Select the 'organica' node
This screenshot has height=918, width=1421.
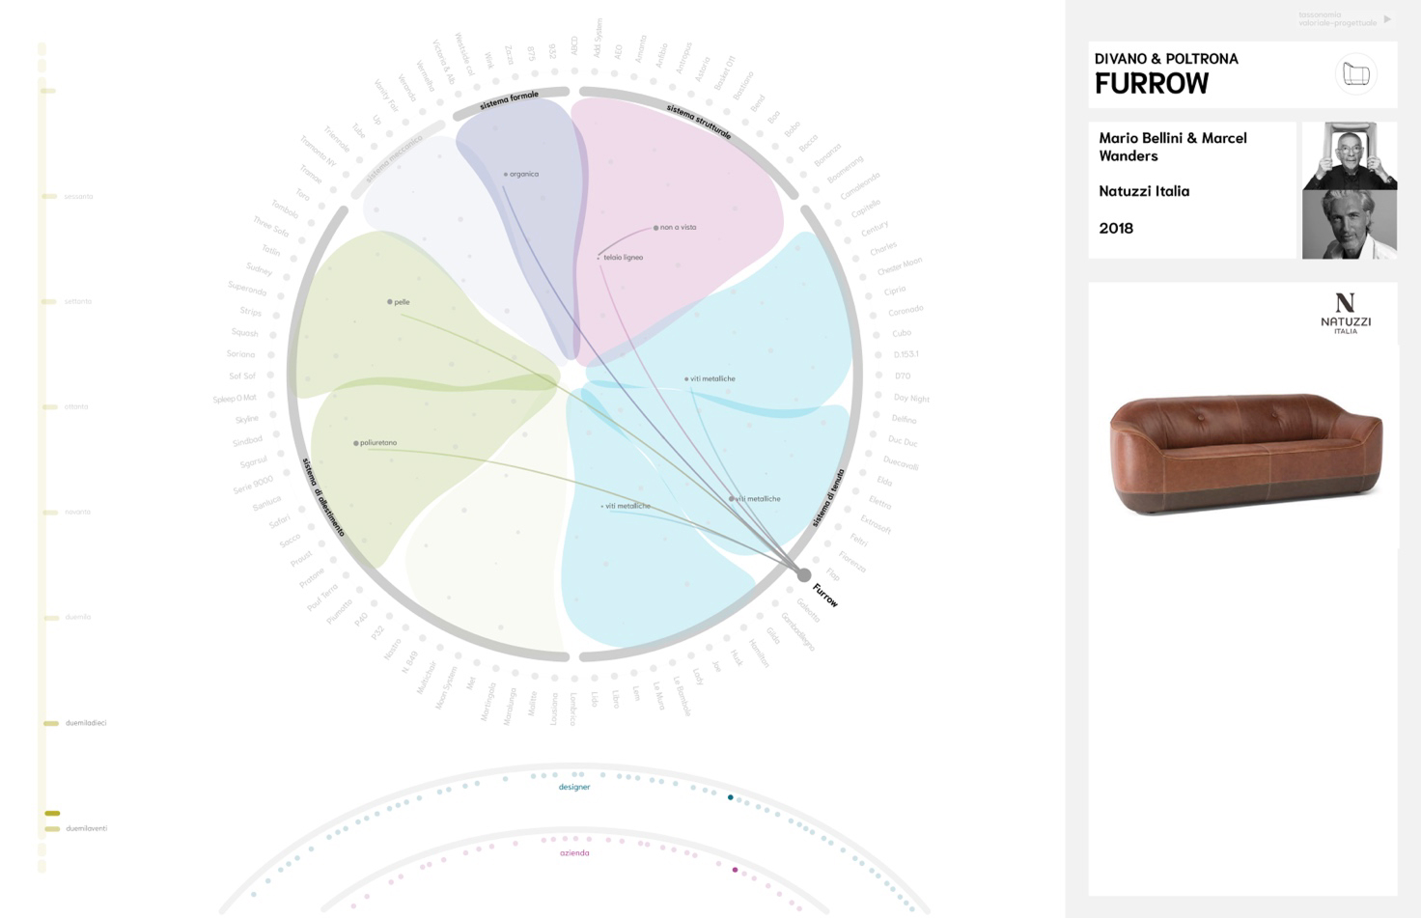pos(506,175)
